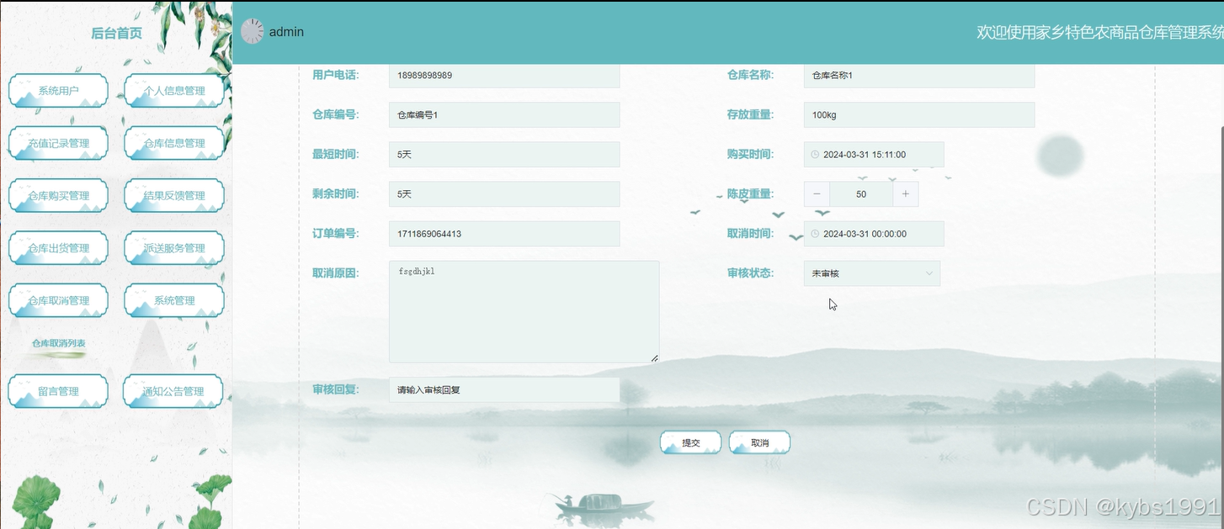Open the 购买时间 date picker field
Image resolution: width=1224 pixels, height=529 pixels.
coord(874,155)
